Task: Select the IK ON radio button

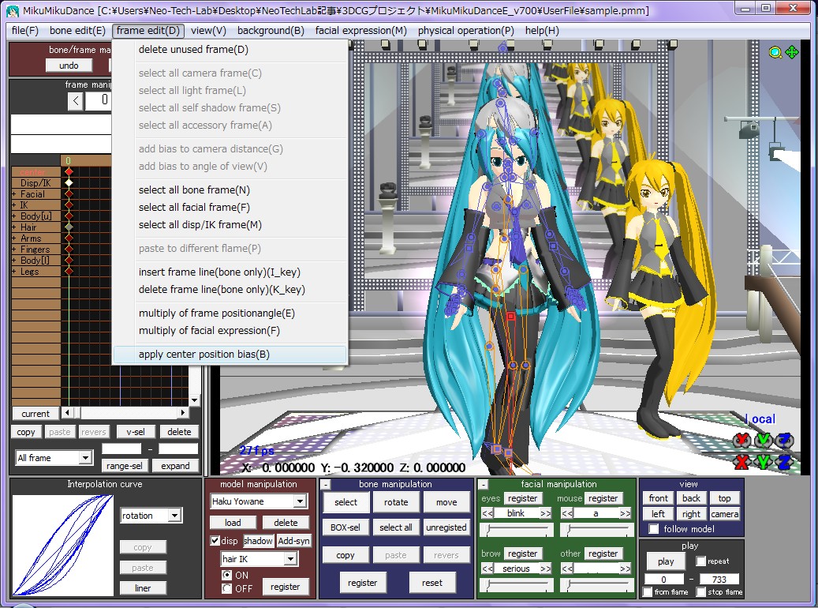Action: coord(226,575)
